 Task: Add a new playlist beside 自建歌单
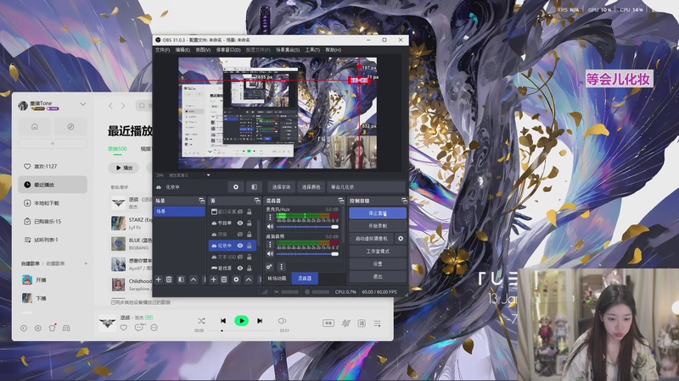86,263
